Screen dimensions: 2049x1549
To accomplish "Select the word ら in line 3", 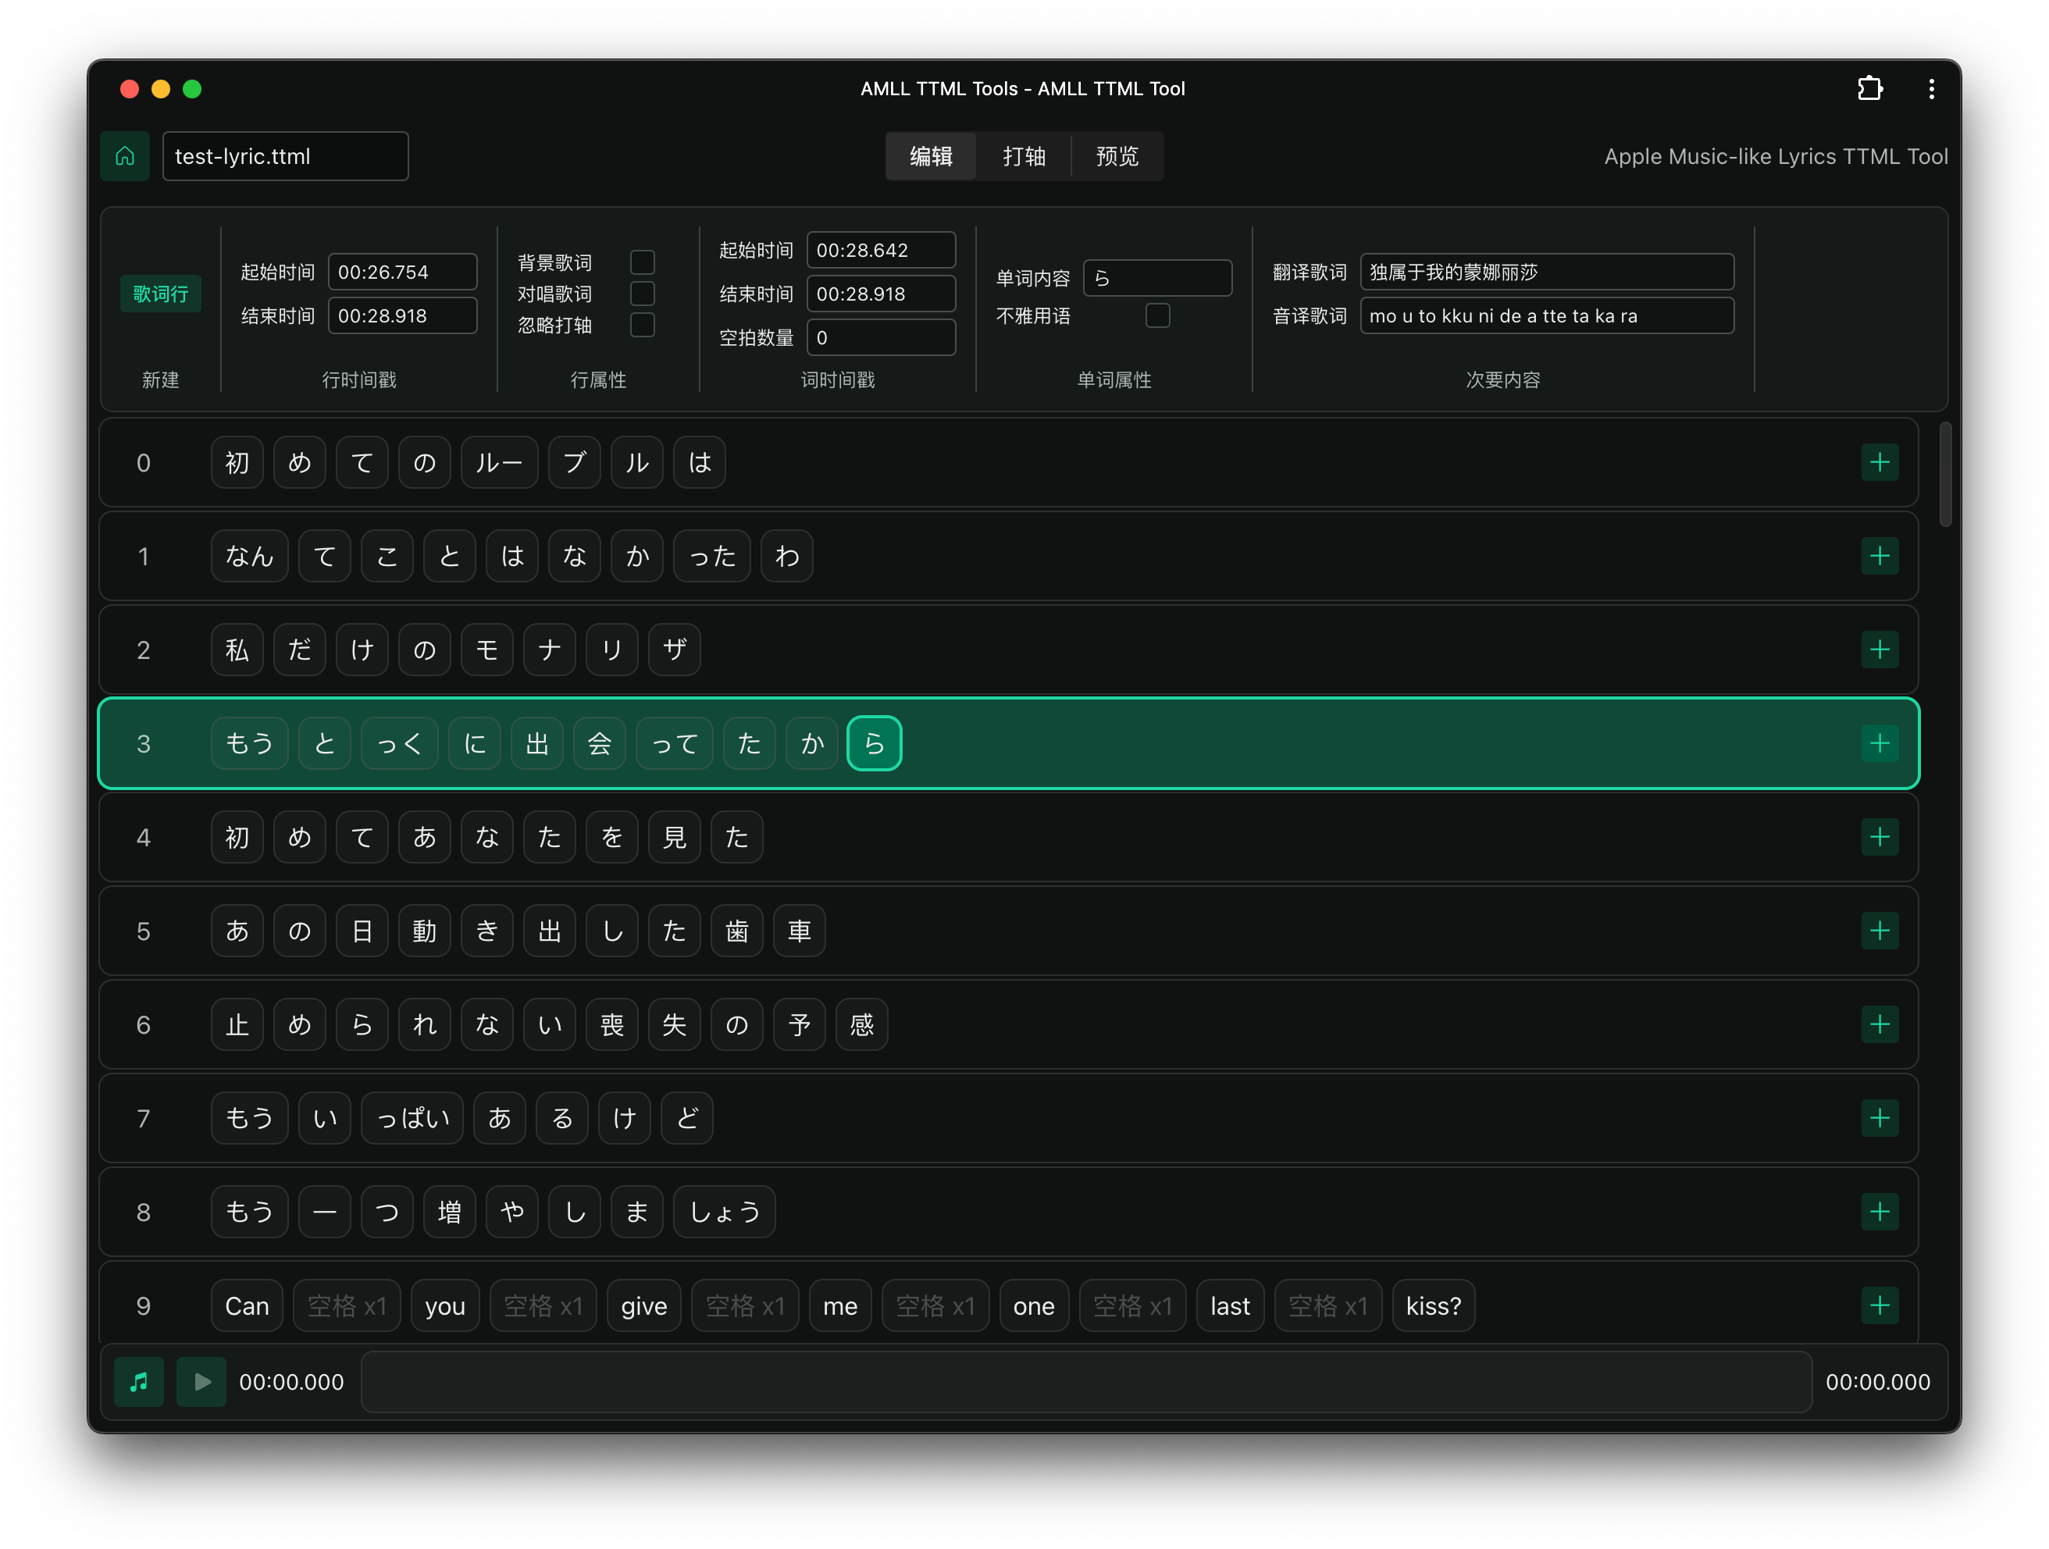I will pyautogui.click(x=875, y=743).
